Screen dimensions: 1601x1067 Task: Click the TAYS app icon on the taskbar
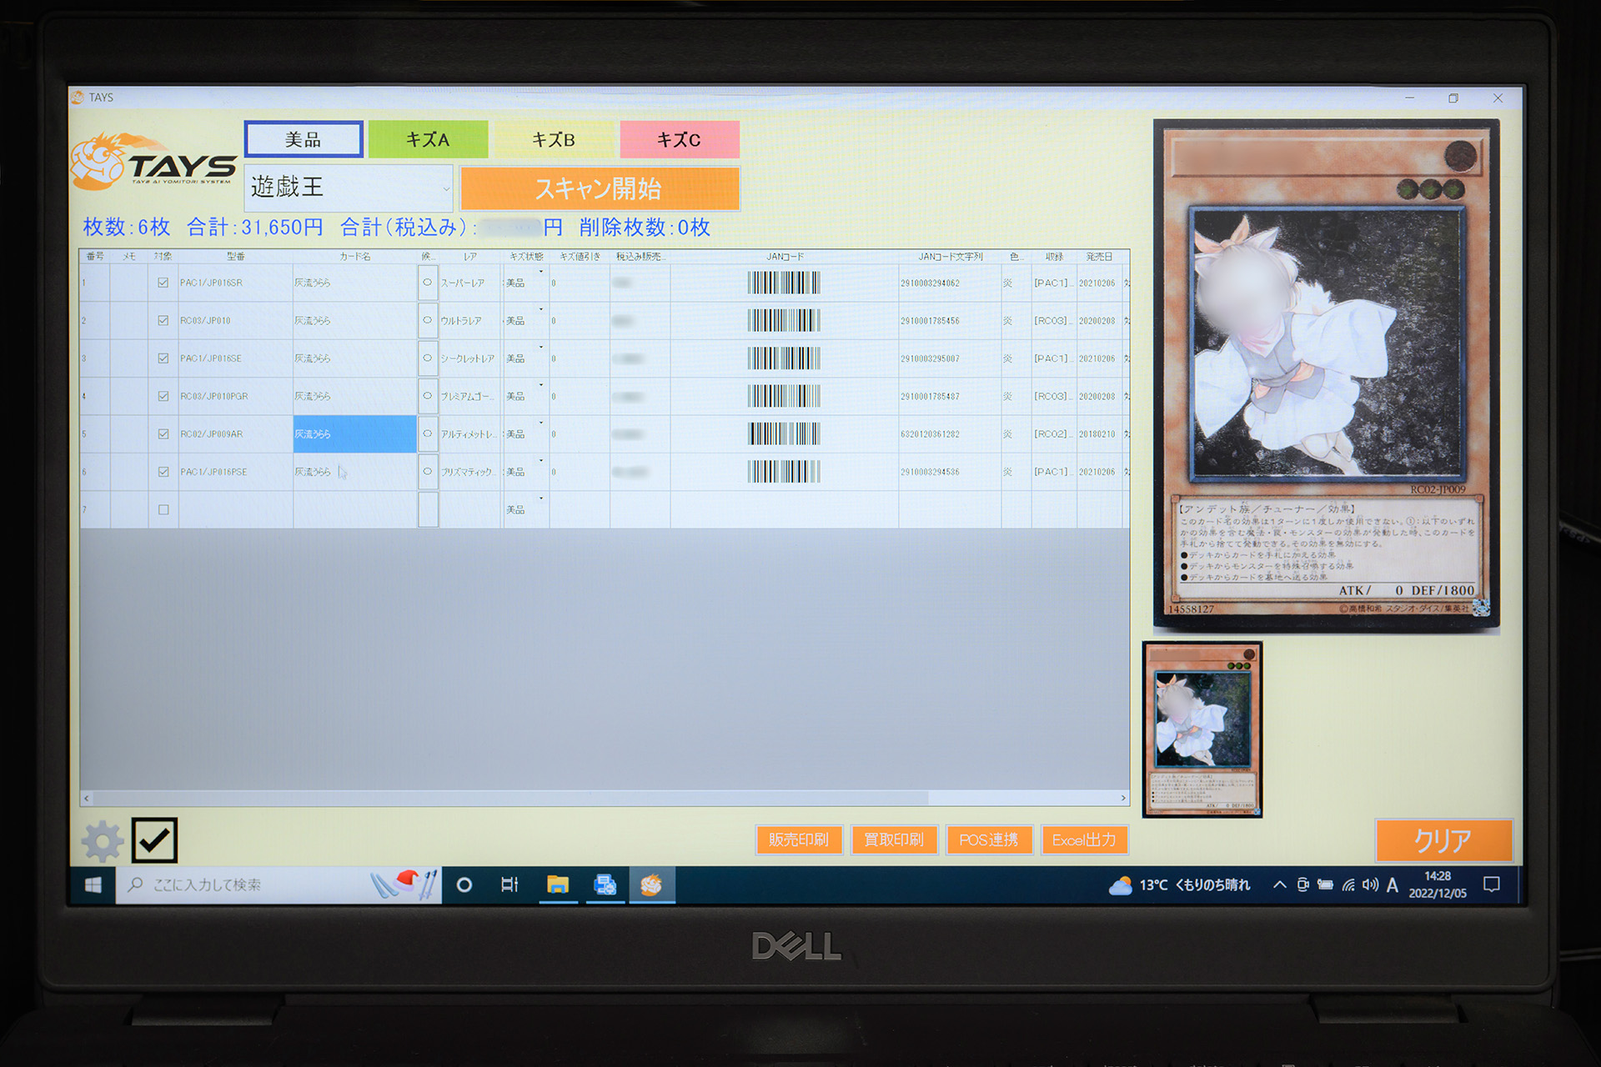(x=651, y=884)
